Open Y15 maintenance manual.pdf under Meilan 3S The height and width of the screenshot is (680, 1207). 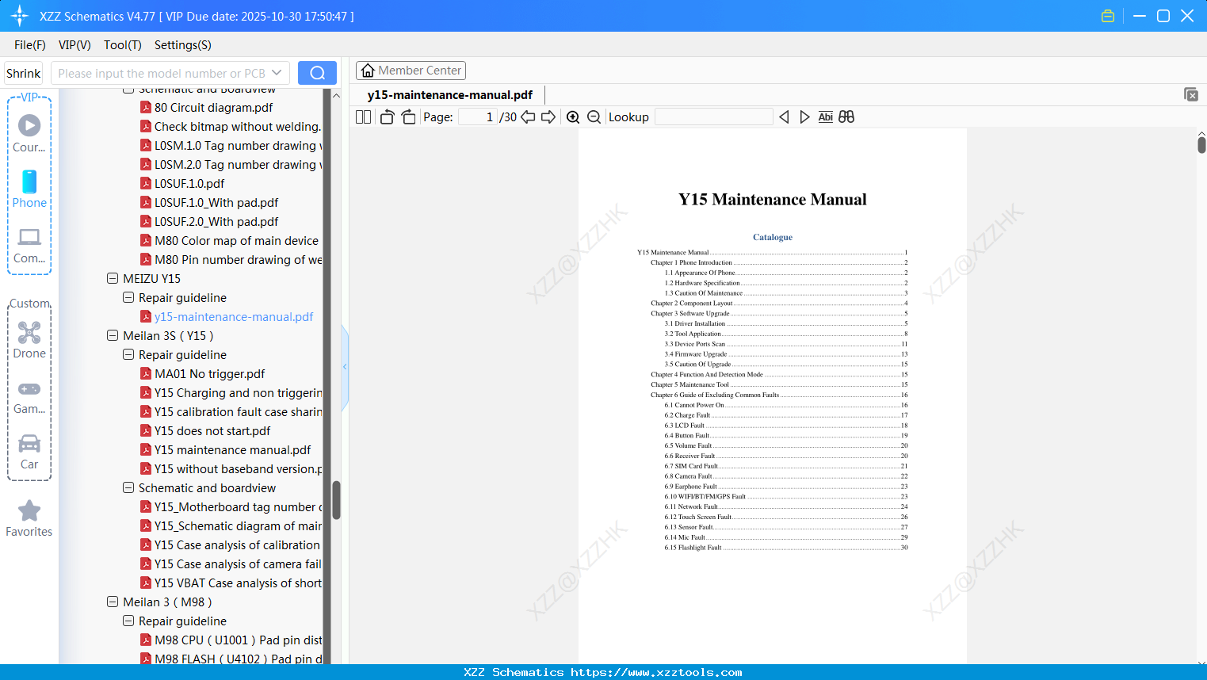(232, 450)
